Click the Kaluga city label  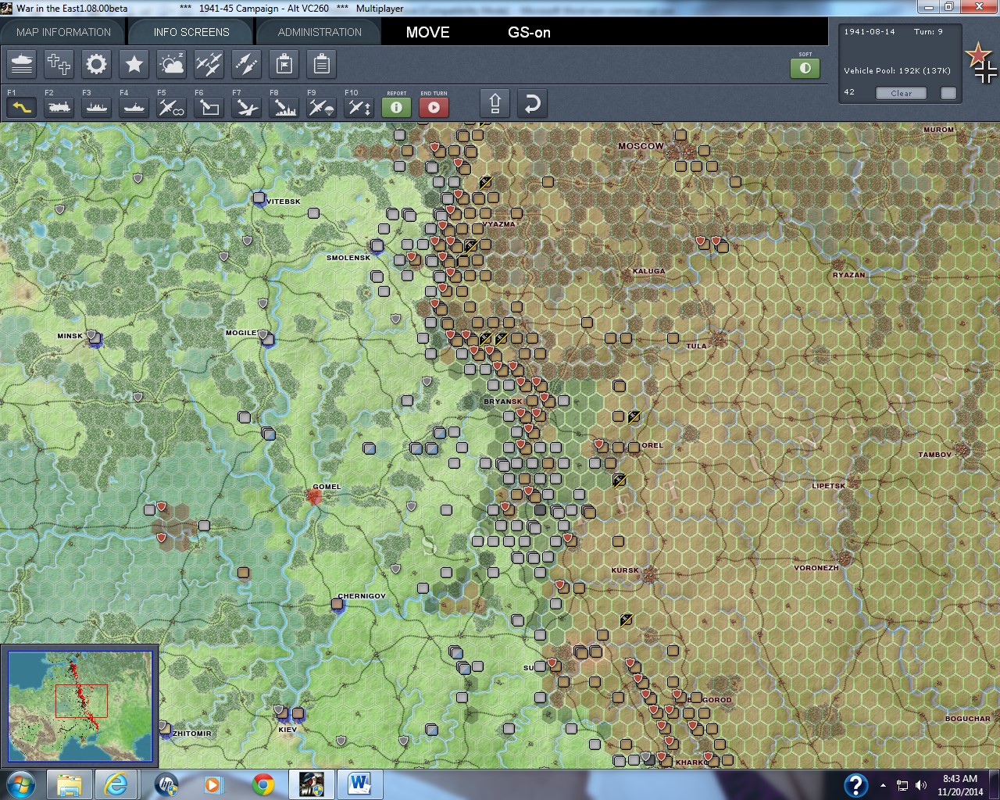[x=648, y=271]
